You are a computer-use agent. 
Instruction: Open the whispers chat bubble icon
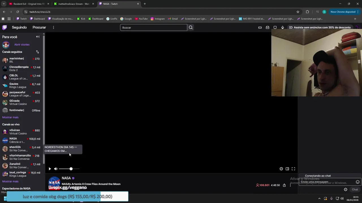[x=275, y=27]
